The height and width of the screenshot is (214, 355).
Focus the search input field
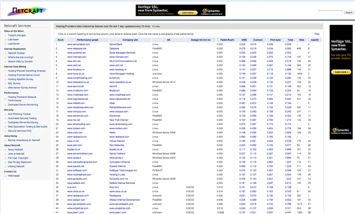(x=330, y=12)
